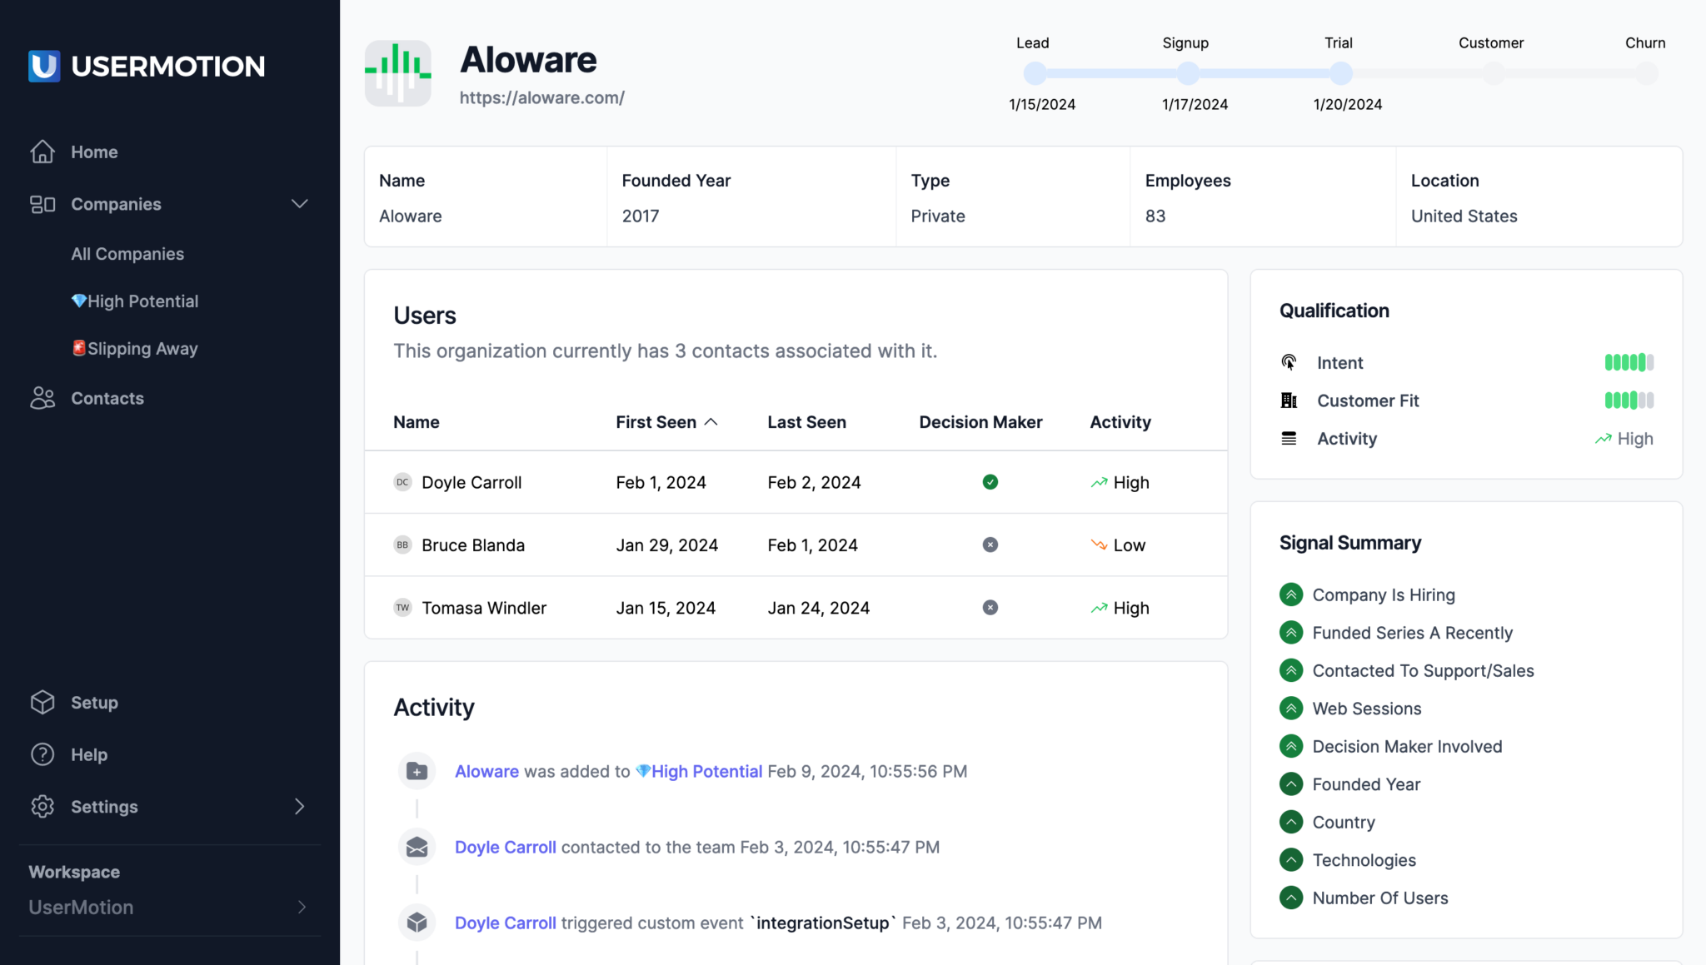Click the Aloware company logo
Viewport: 1706px width, 965px height.
click(x=398, y=73)
